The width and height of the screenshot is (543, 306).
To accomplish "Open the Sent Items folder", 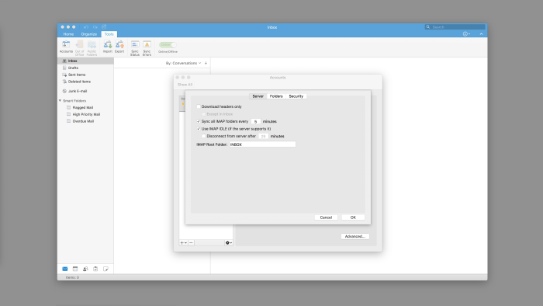I will [85, 75].
